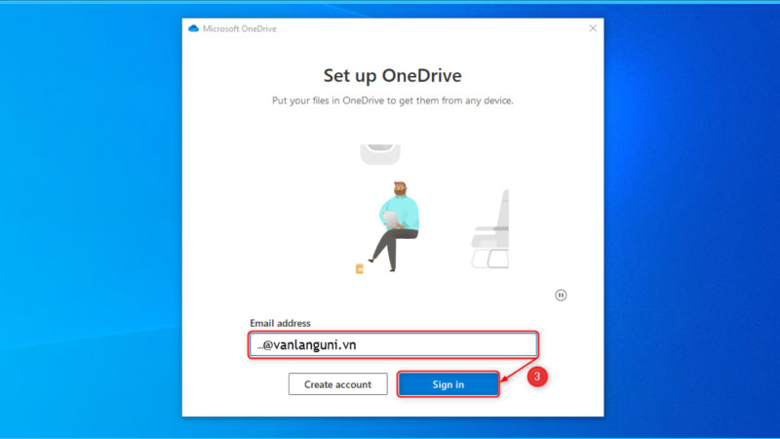This screenshot has height=439, width=780.
Task: Click the red arrow pointing to Sign in
Action: pos(518,370)
